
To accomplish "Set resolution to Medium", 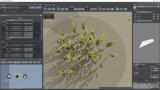I will click(x=75, y=9).
